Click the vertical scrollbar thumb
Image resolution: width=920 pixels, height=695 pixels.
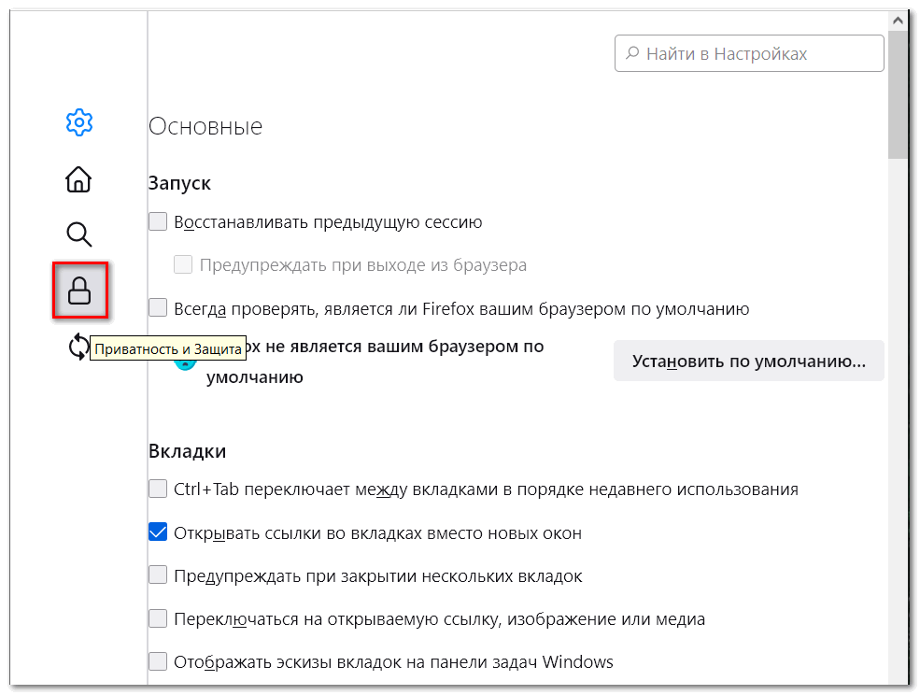(898, 95)
